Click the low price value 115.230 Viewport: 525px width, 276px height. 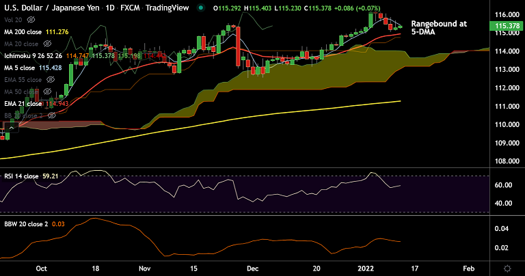click(x=290, y=8)
